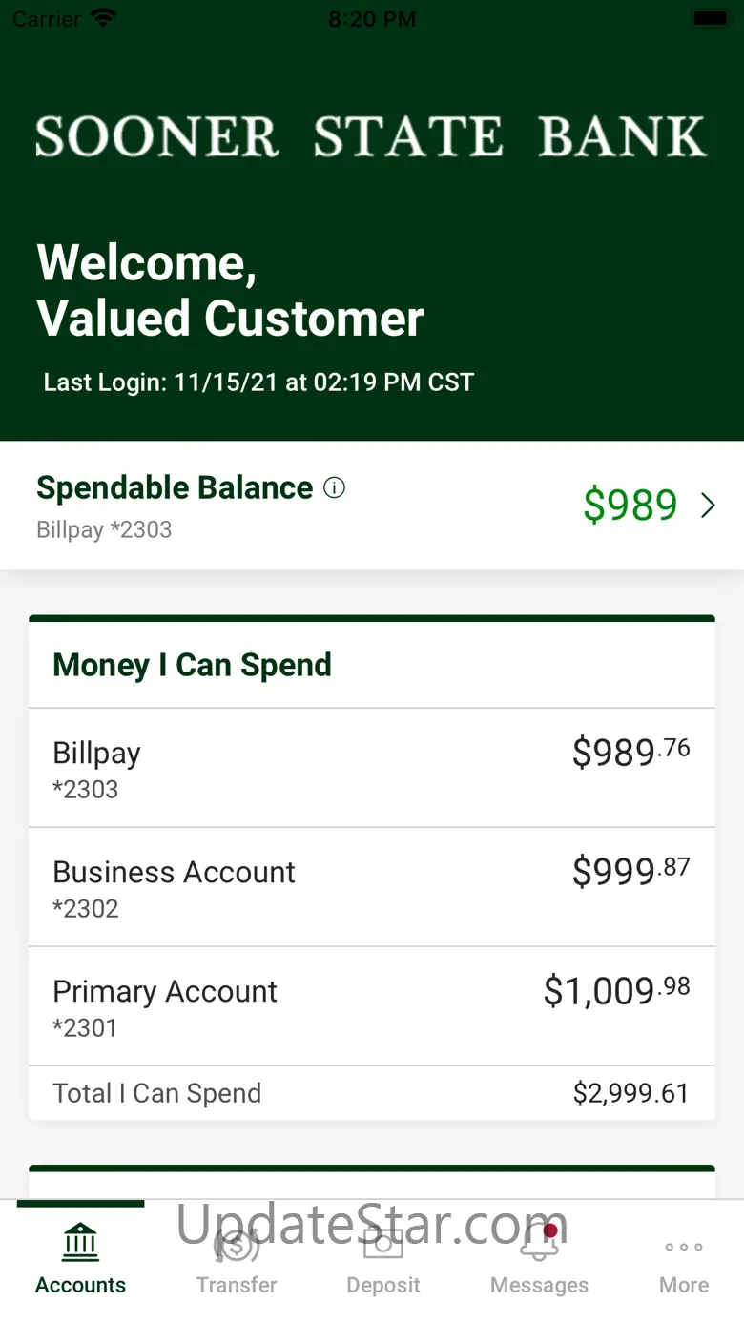The height and width of the screenshot is (1323, 744).
Task: Tap the $1,009.98 Primary Account balance
Action: (x=616, y=992)
